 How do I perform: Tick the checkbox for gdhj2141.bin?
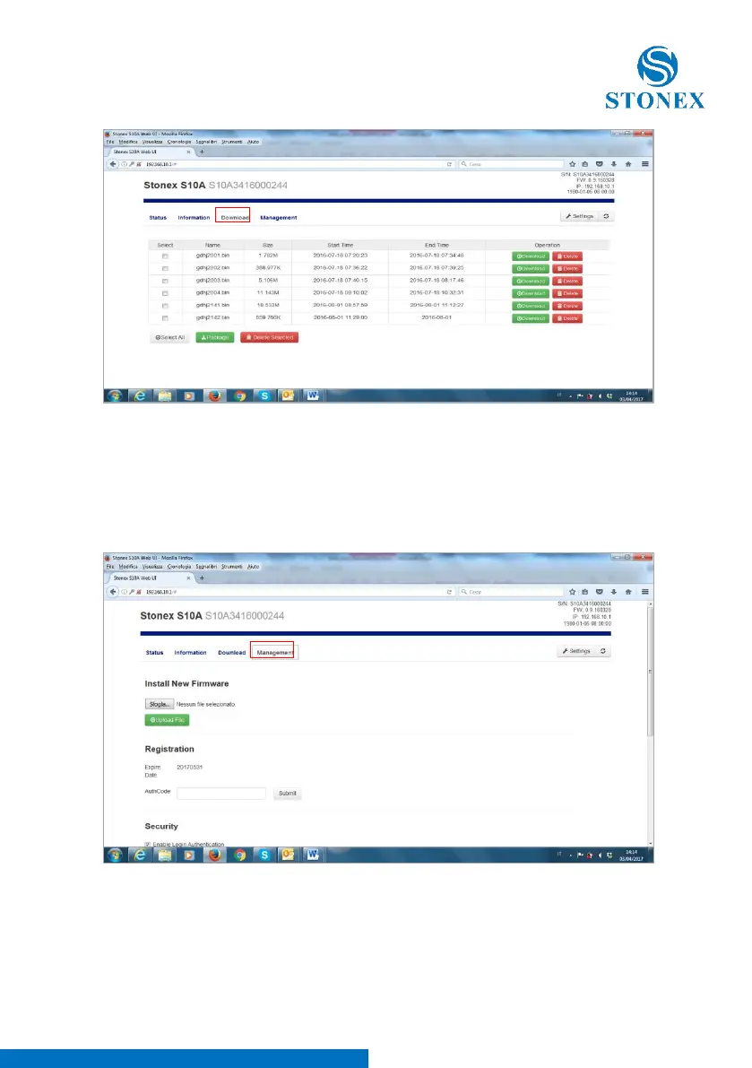click(x=165, y=306)
